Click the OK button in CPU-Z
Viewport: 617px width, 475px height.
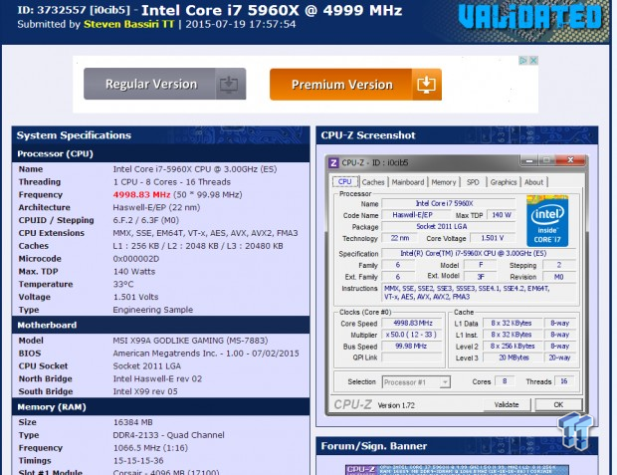[558, 405]
